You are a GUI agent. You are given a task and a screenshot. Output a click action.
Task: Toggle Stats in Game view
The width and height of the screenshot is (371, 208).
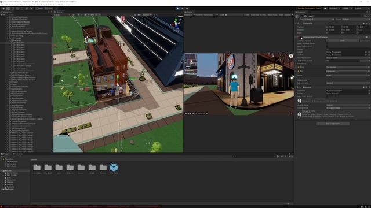(x=281, y=14)
